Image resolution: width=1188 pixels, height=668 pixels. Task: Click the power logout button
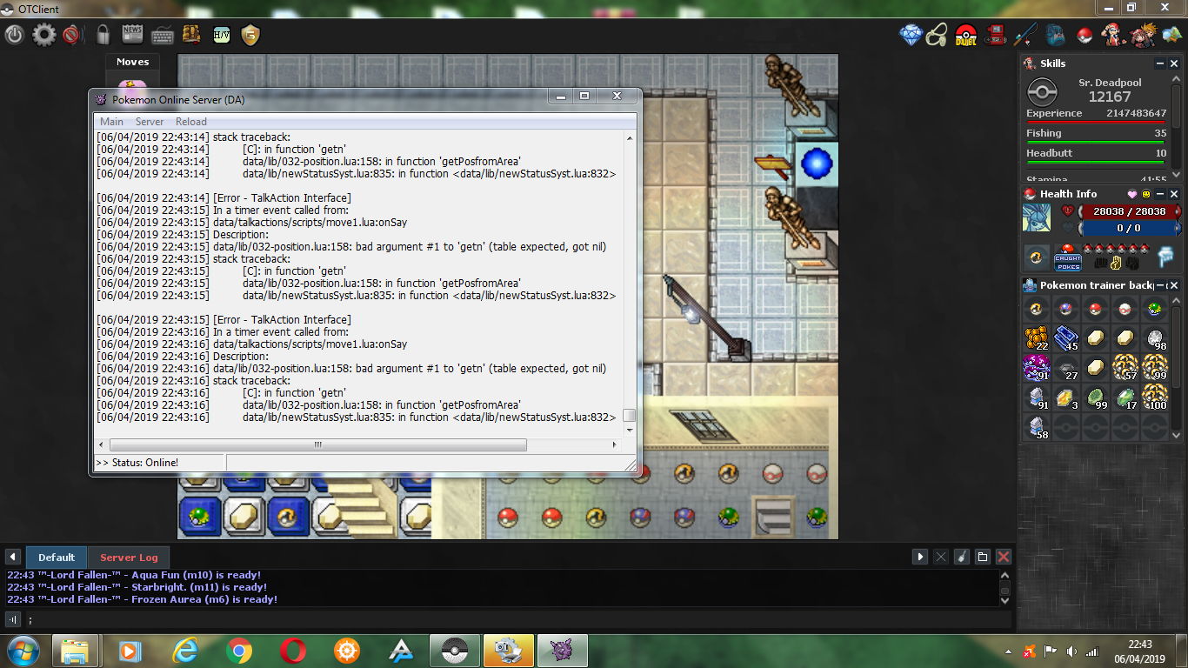(x=15, y=35)
